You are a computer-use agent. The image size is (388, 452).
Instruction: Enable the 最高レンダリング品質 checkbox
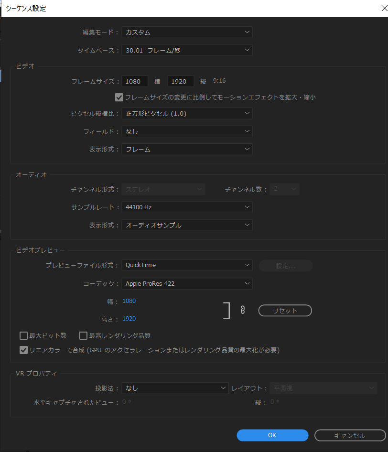tap(83, 335)
